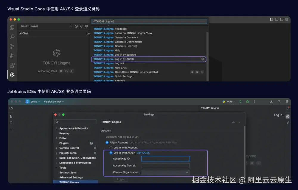Viewport: 298px width, 190px height.
Task: Open the demo project dropdown
Action: coord(33,101)
